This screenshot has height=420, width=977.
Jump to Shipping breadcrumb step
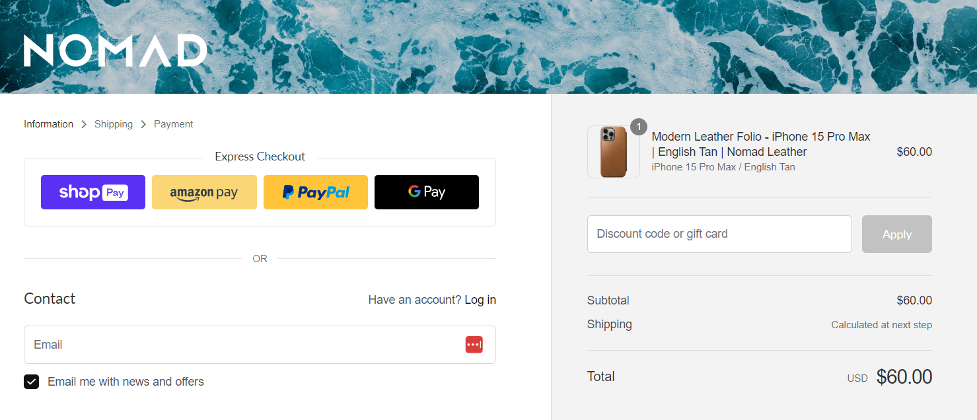click(x=114, y=124)
